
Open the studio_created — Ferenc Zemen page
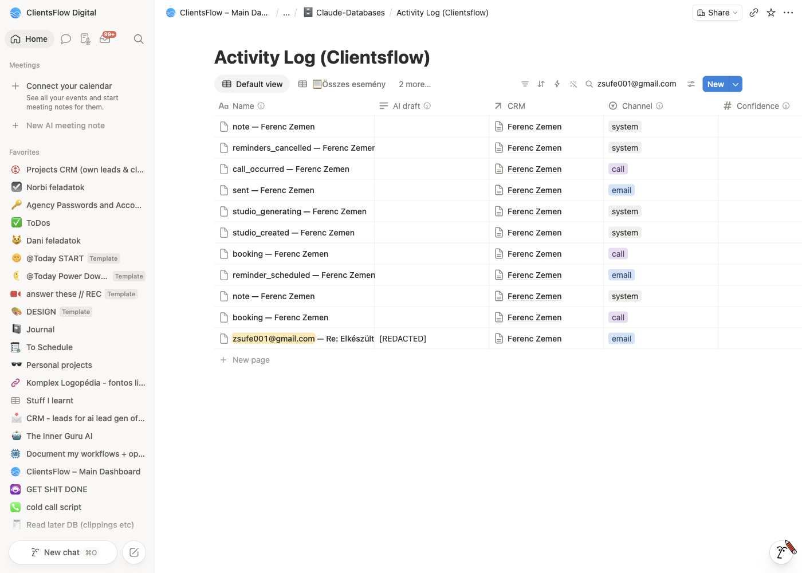[293, 233]
